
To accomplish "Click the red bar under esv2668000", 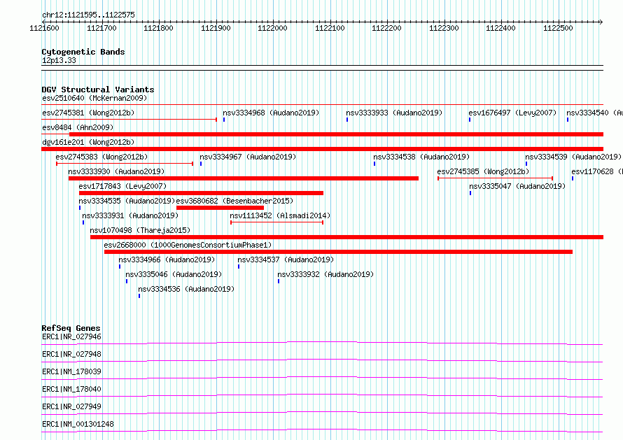I will click(x=339, y=252).
